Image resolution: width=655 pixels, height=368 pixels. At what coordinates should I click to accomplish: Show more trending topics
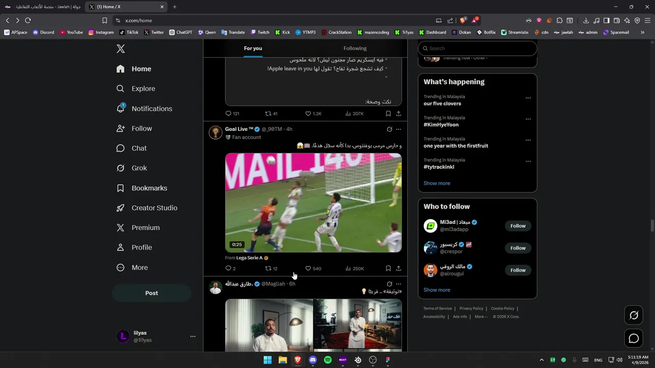coord(437,183)
